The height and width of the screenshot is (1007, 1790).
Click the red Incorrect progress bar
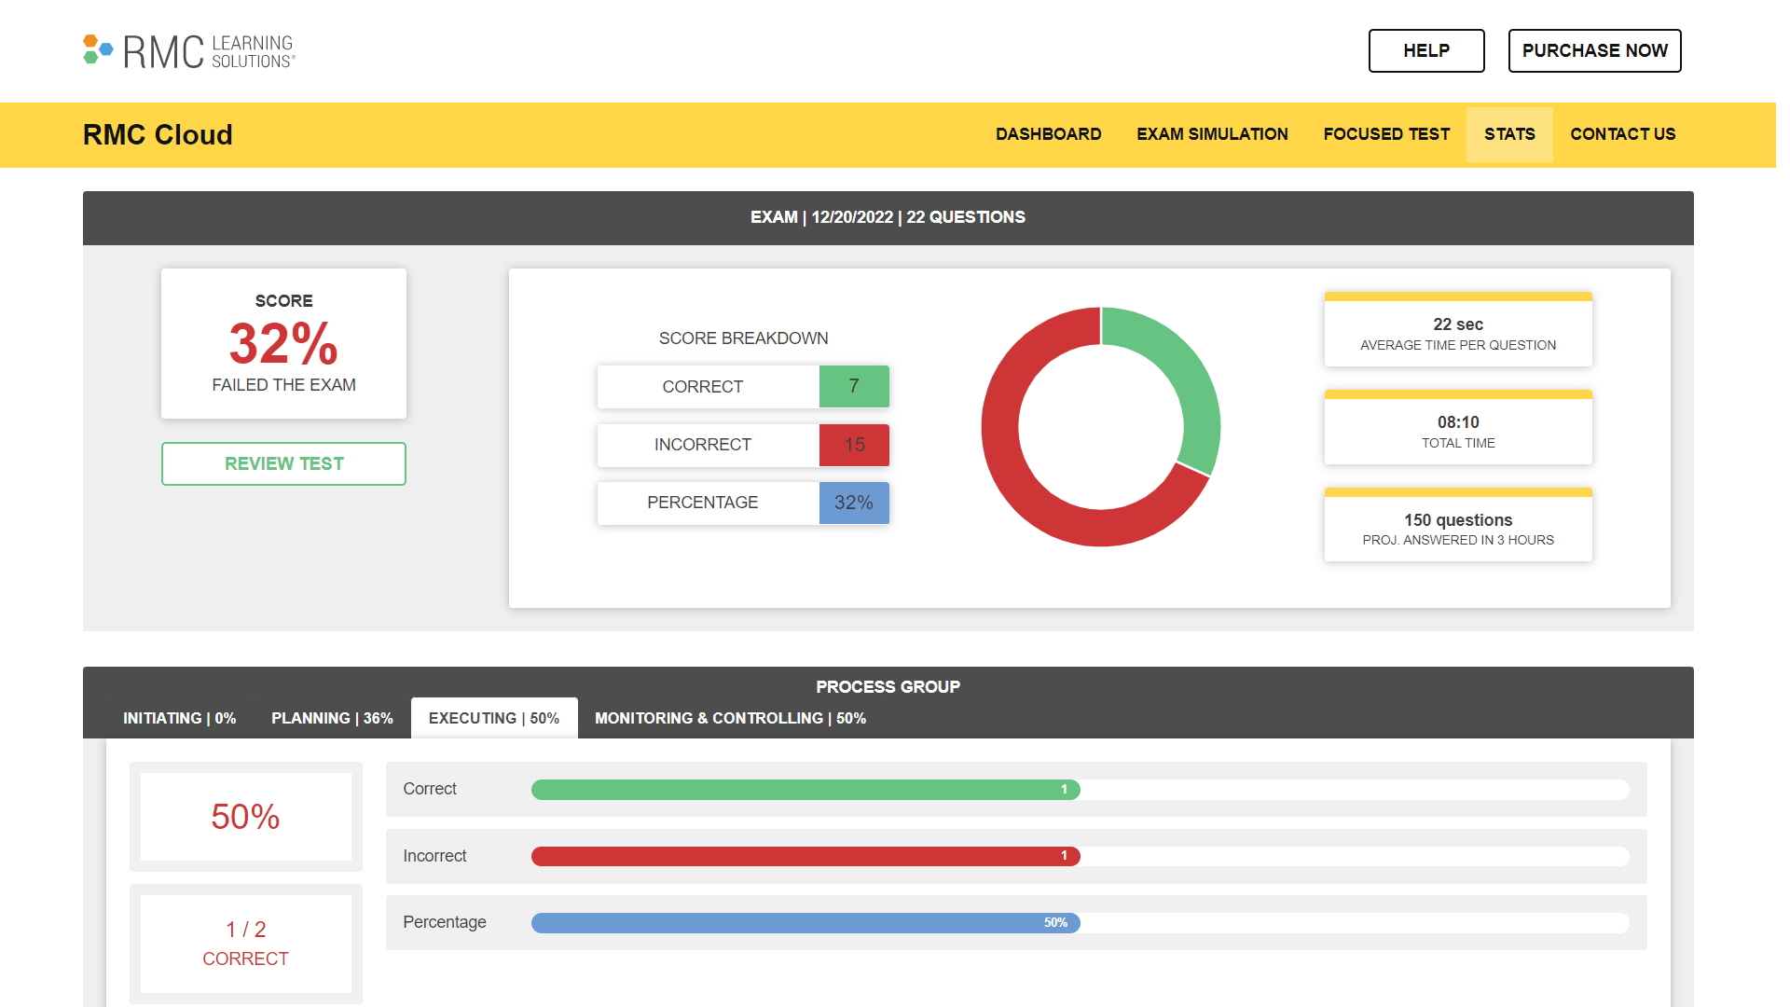805,856
